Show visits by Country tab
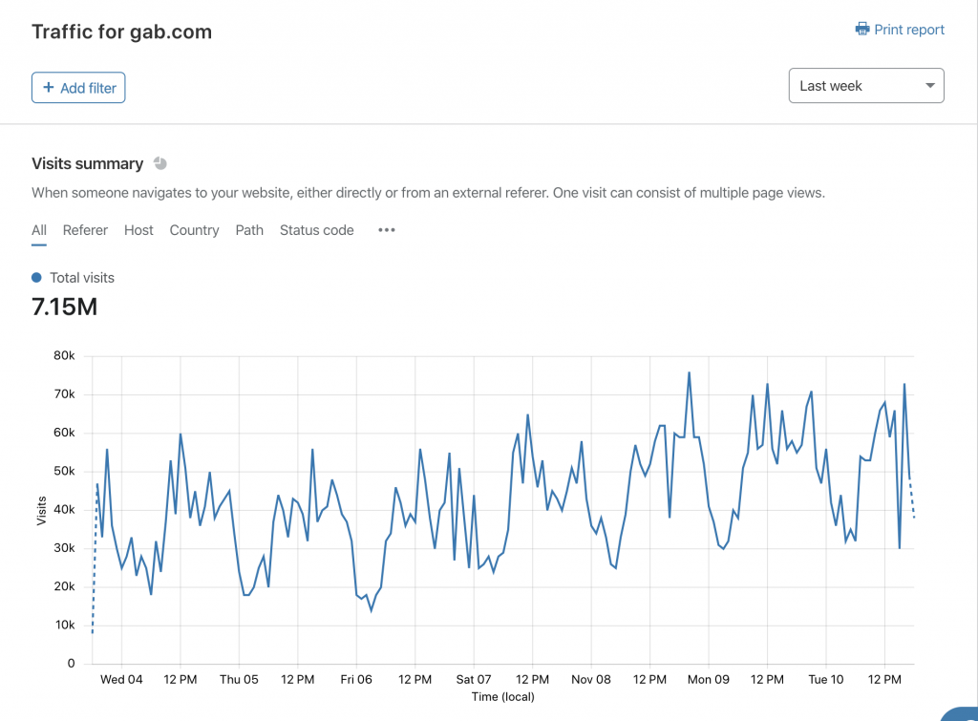The height and width of the screenshot is (721, 978). (x=194, y=230)
